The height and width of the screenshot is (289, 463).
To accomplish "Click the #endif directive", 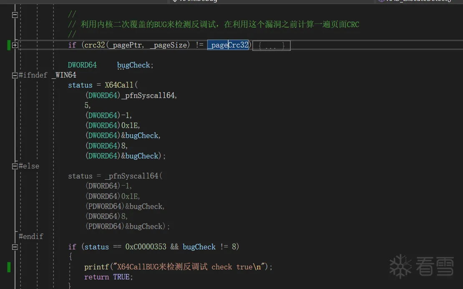I will pyautogui.click(x=31, y=236).
